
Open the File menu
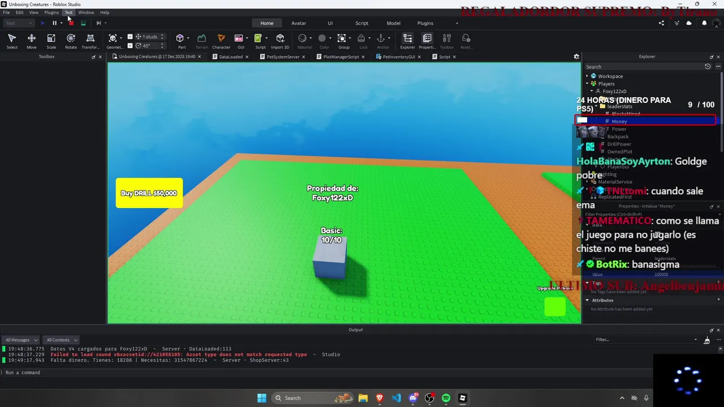6,12
